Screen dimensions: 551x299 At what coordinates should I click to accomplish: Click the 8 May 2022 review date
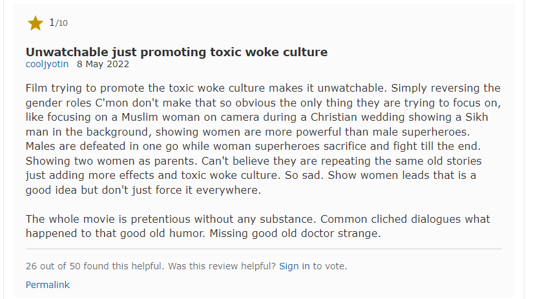point(103,65)
